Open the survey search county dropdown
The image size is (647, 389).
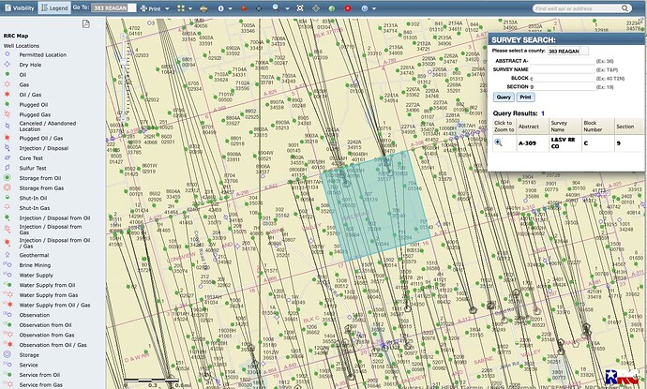coord(568,52)
